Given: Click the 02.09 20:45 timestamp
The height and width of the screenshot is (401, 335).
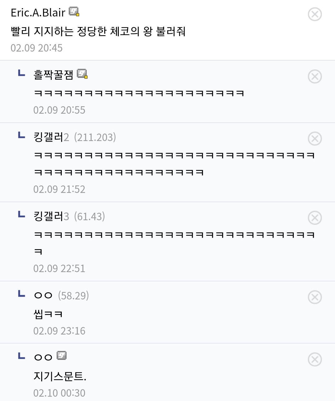Looking at the screenshot, I should click(x=37, y=48).
